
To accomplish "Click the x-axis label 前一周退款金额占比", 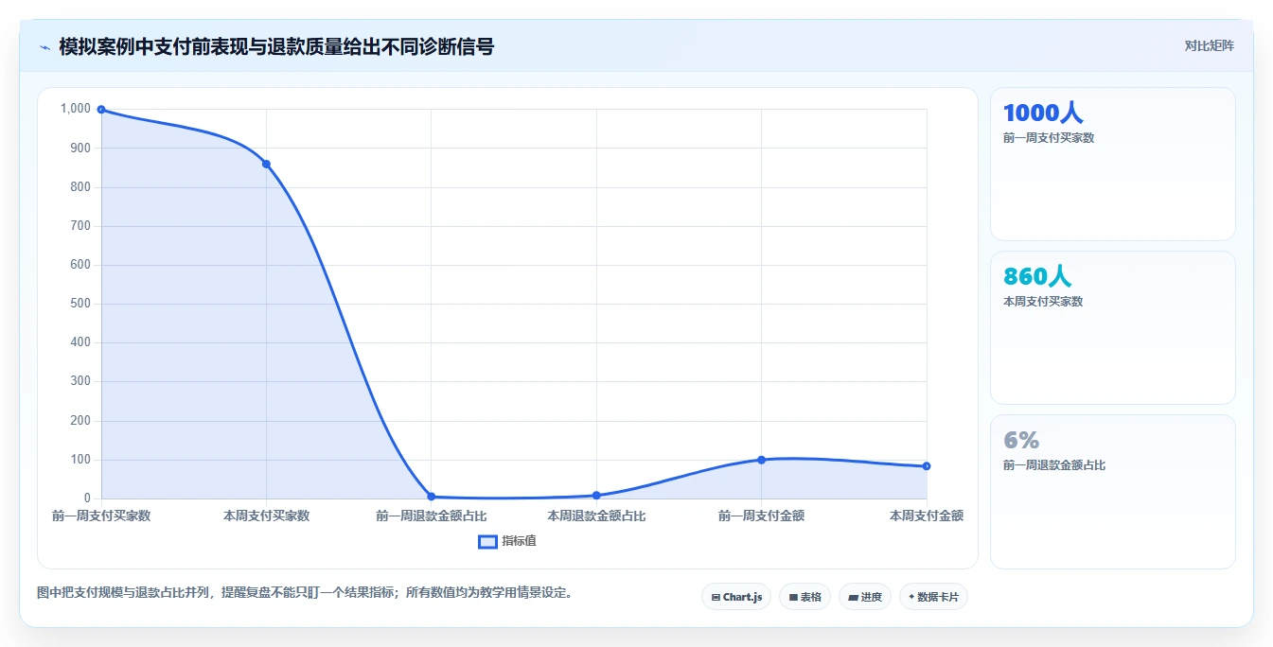I will point(432,516).
